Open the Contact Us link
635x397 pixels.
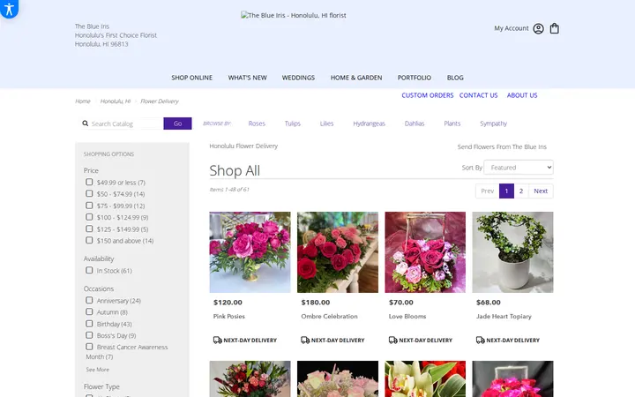[478, 95]
